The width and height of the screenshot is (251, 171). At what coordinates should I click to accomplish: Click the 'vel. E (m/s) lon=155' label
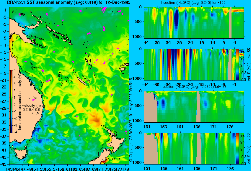(x=249, y=64)
